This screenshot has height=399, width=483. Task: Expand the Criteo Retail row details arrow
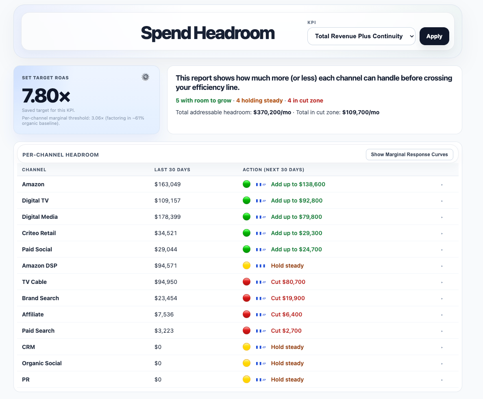[x=442, y=234]
